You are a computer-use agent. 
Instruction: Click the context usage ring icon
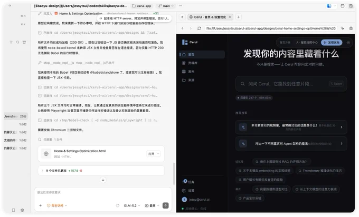[117, 205]
